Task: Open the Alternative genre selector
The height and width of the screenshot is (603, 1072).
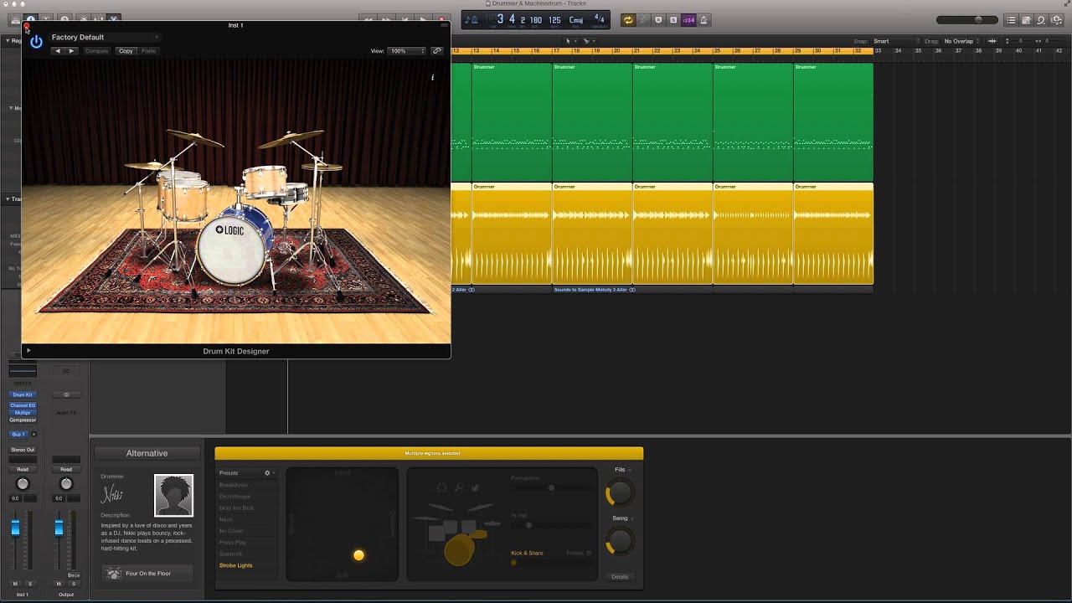Action: [147, 453]
